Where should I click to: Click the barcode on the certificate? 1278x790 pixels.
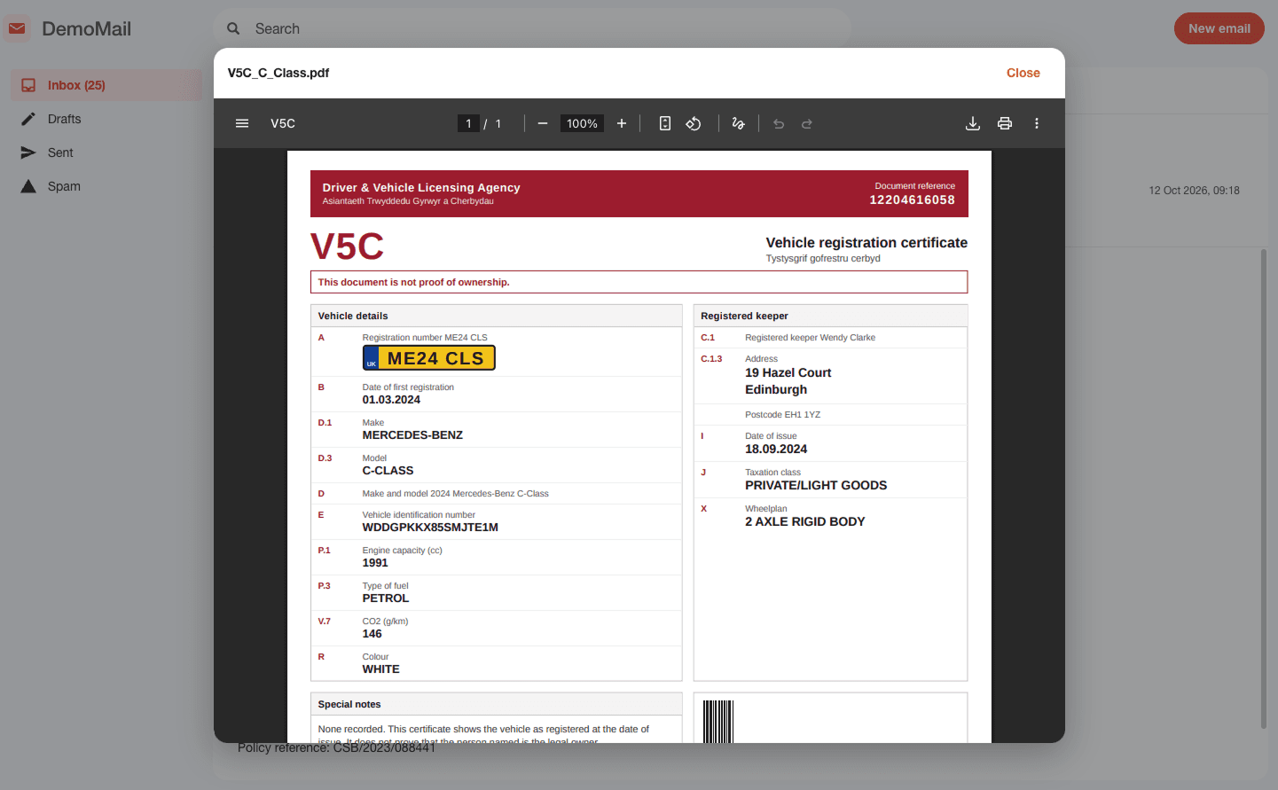718,721
